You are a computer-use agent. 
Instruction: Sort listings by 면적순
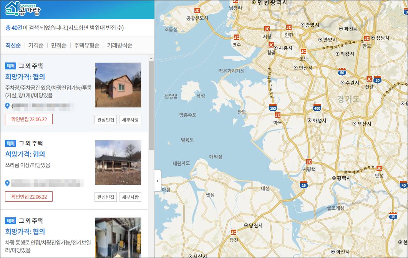[59, 45]
